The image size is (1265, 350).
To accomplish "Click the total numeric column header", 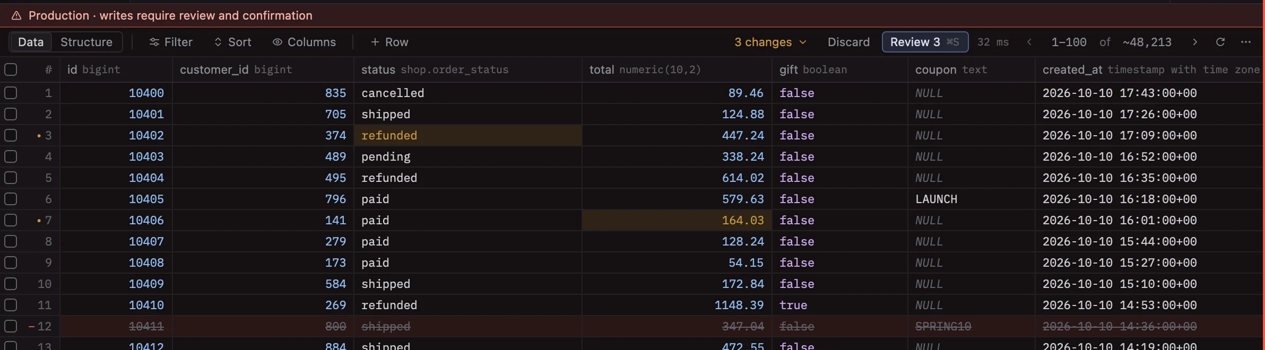I will 677,69.
